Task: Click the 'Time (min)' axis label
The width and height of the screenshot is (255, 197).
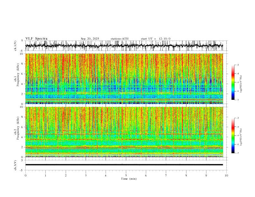Action: (x=129, y=179)
